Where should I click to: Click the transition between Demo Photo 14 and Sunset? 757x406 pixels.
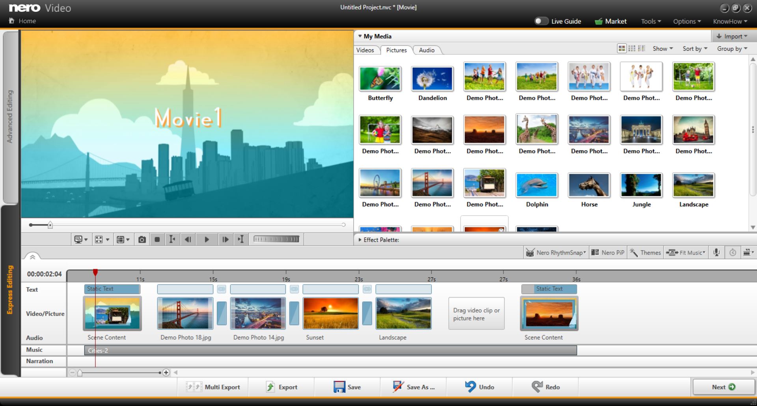click(294, 313)
